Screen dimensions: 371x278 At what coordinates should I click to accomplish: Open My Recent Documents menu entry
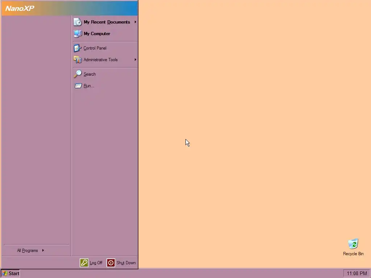coord(105,22)
